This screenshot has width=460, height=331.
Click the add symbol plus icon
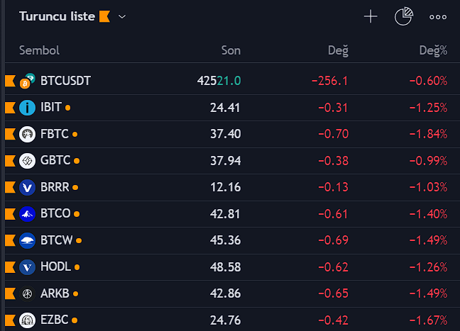[371, 16]
